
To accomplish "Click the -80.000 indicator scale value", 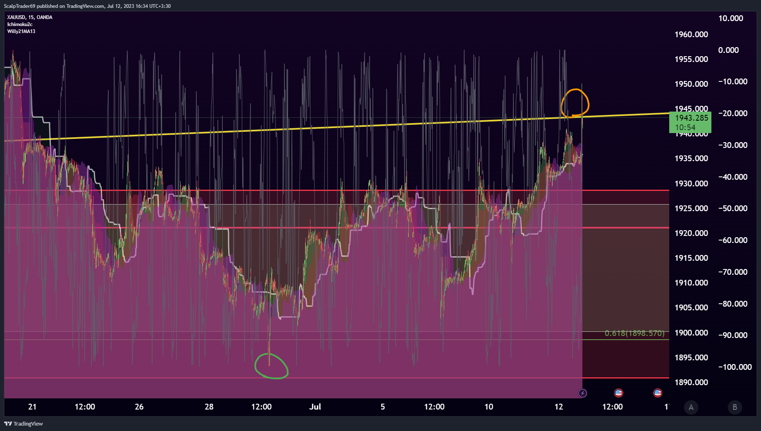I will pos(733,304).
